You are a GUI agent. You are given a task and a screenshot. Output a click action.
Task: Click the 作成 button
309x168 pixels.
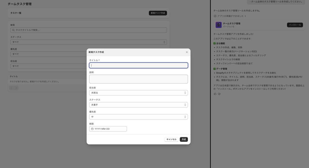(184, 139)
